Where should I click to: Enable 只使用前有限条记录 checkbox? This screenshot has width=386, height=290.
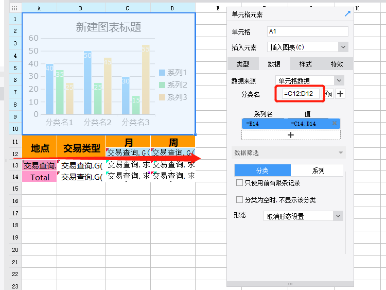click(239, 183)
